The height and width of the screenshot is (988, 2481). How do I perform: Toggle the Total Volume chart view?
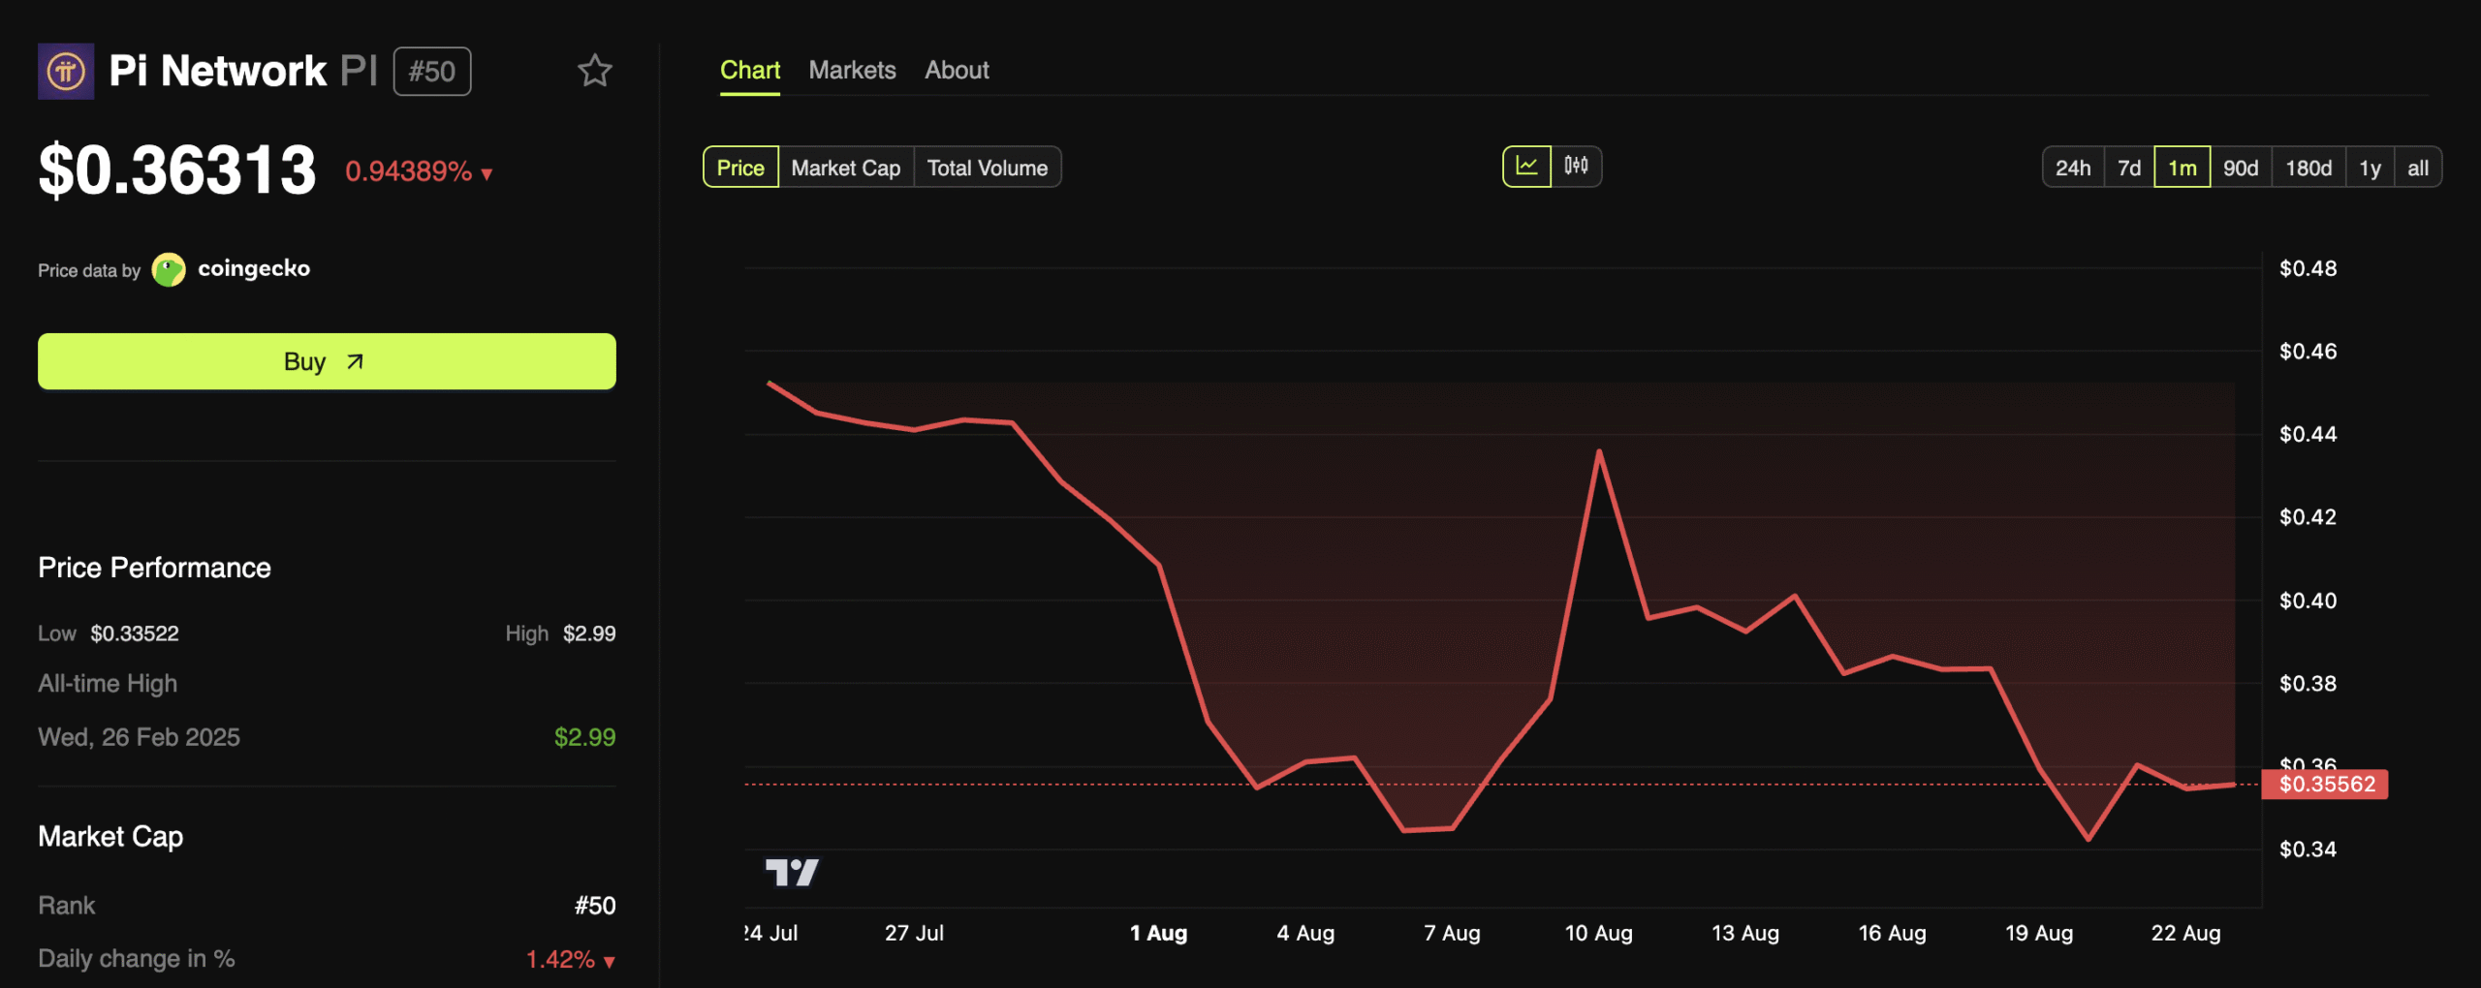[988, 167]
